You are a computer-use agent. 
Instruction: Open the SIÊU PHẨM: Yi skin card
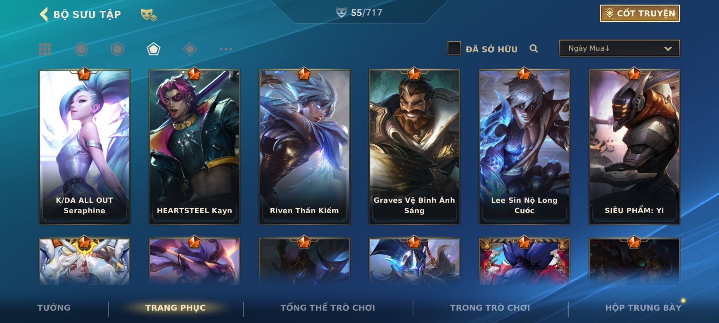(634, 147)
